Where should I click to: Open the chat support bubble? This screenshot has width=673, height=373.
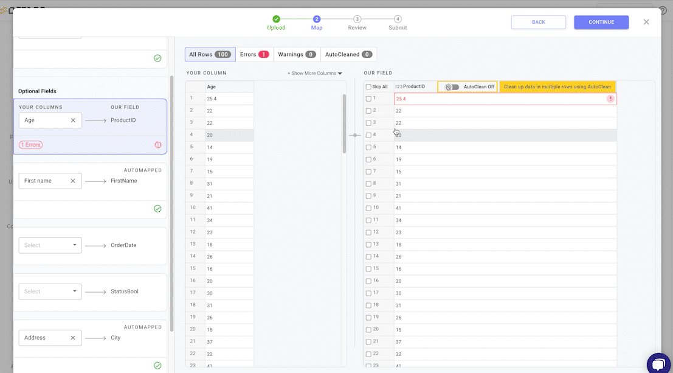pos(658,363)
